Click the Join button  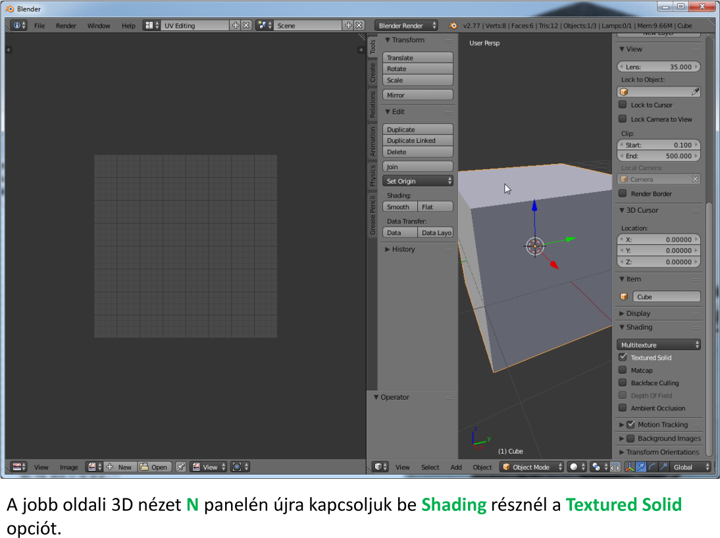(x=418, y=167)
